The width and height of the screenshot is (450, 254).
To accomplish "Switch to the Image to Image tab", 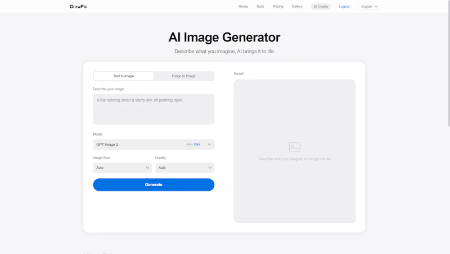I will 184,76.
